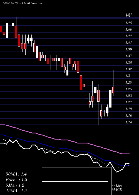This screenshot has width=139, height=195.
Task: Click the 12MA : 1.2 readout
Action: (16, 191)
